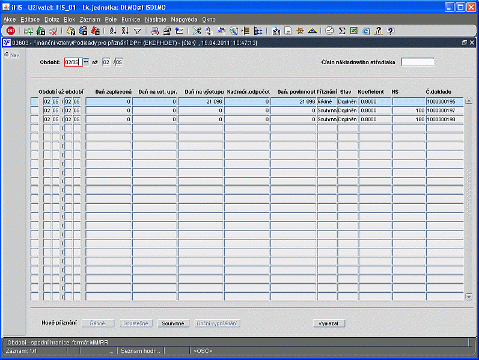Open the Internet Explorer browser icon

pos(366,31)
